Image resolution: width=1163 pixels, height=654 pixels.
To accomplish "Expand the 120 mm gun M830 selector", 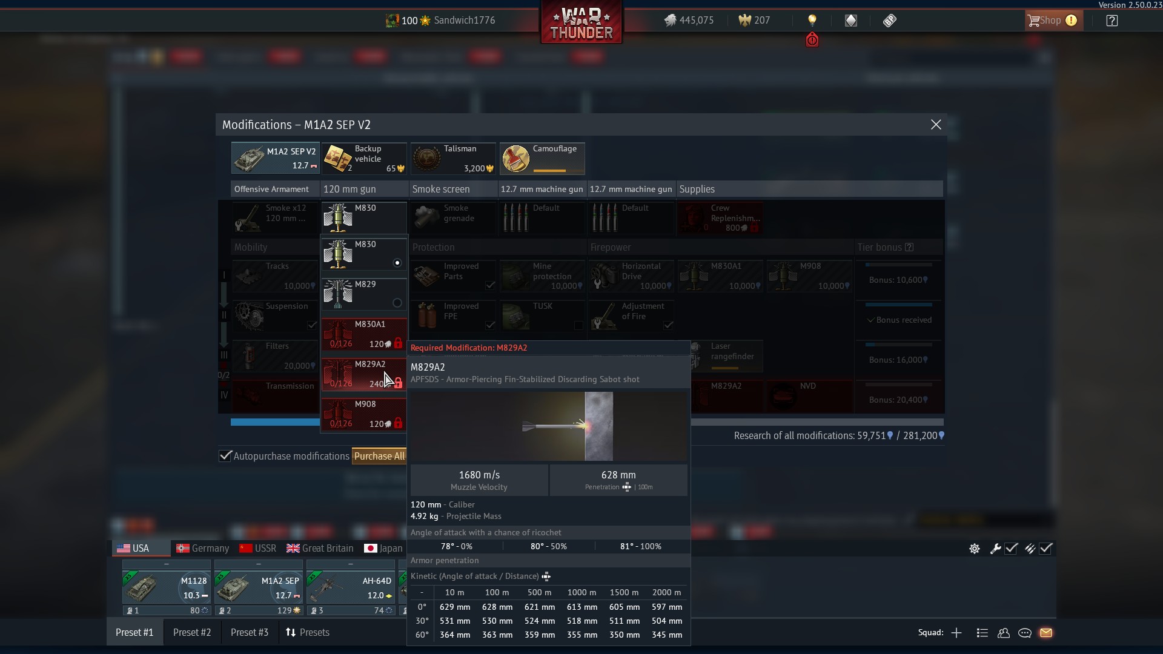I will [x=363, y=217].
